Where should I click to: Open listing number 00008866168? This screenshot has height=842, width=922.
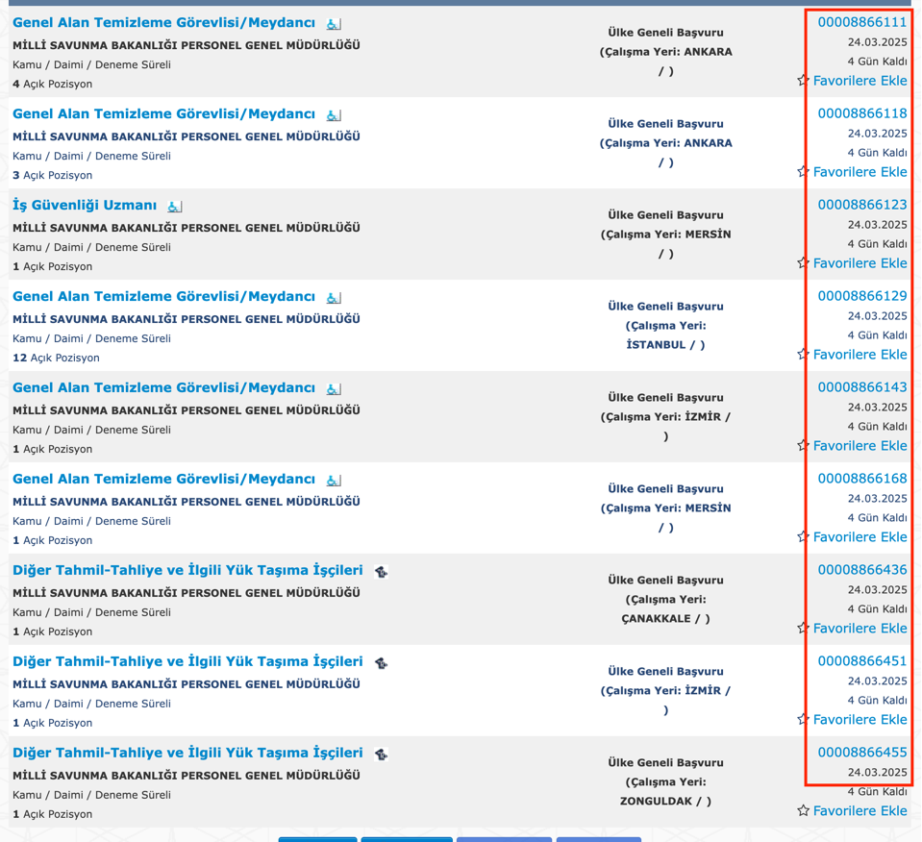[x=861, y=479]
